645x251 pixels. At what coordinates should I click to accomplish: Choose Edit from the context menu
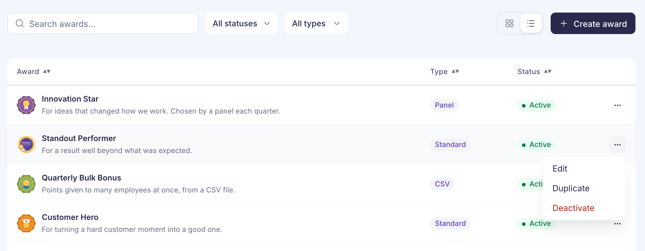[x=584, y=169]
